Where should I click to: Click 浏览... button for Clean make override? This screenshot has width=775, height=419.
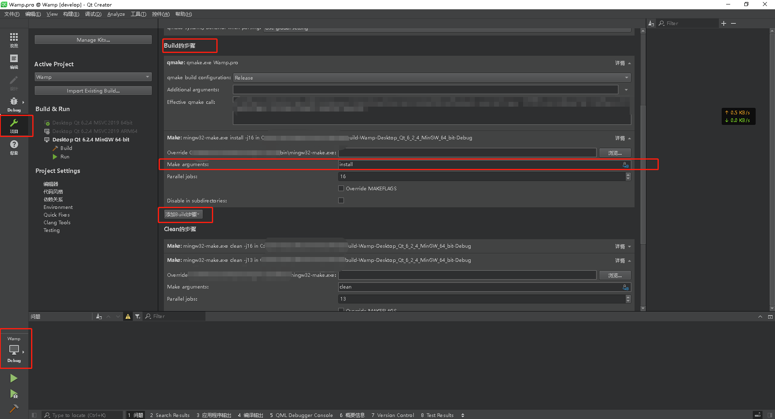coord(615,275)
